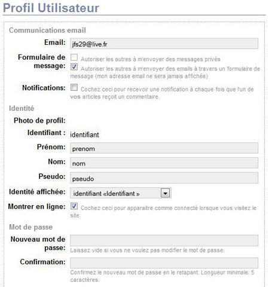Click the Email input field
This screenshot has height=287, width=269.
click(164, 44)
